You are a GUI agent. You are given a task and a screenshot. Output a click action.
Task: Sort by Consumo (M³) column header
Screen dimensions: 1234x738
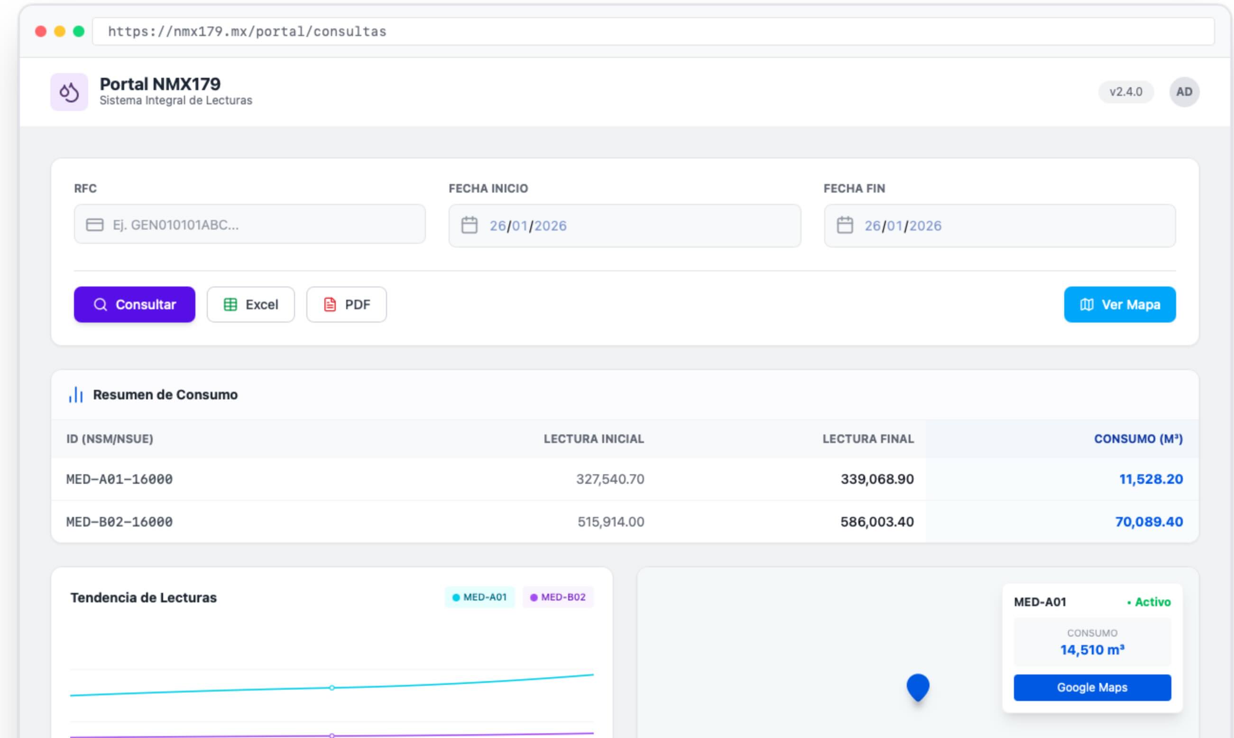[x=1138, y=439]
